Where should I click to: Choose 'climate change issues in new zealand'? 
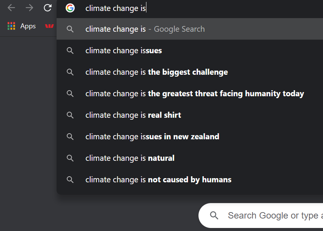click(x=190, y=136)
